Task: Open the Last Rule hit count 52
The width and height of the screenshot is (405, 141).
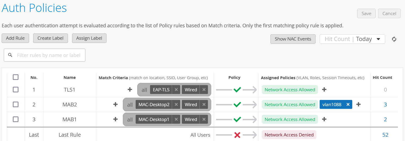Action: [x=385, y=135]
